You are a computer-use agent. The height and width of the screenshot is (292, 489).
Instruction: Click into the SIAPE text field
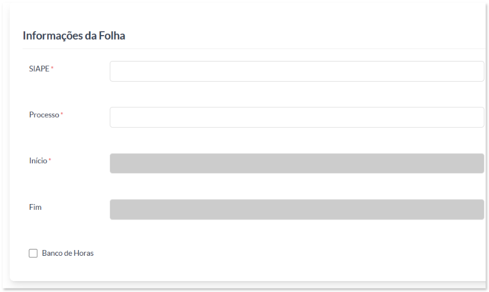(297, 71)
